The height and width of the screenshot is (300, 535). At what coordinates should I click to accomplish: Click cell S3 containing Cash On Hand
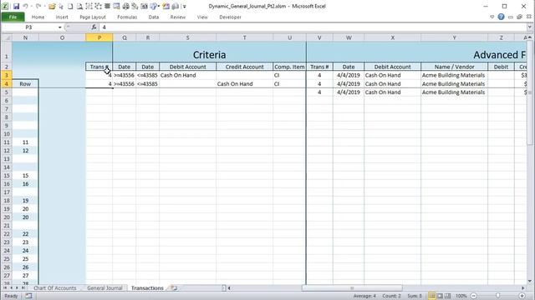click(x=187, y=75)
